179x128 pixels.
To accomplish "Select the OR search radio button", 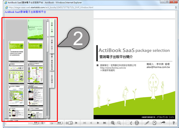I will pyautogui.click(x=14, y=121).
